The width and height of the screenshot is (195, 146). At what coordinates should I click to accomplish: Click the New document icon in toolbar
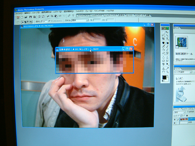click(22, 17)
